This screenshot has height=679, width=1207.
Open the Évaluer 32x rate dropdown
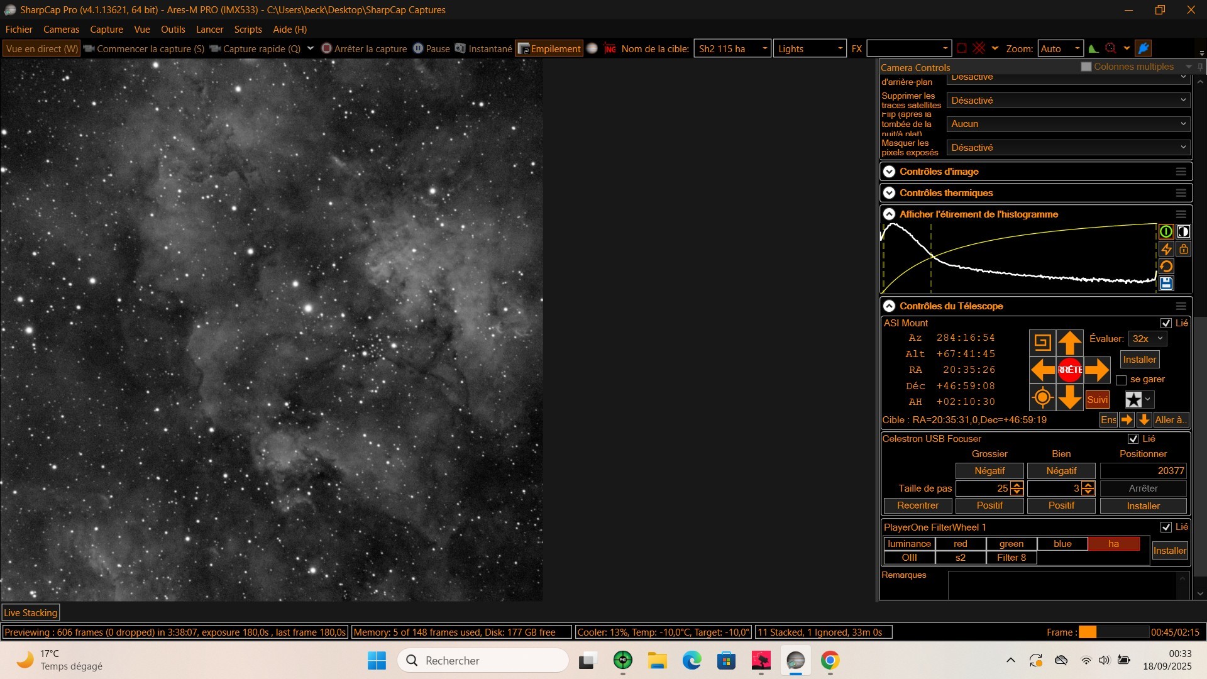click(1147, 338)
